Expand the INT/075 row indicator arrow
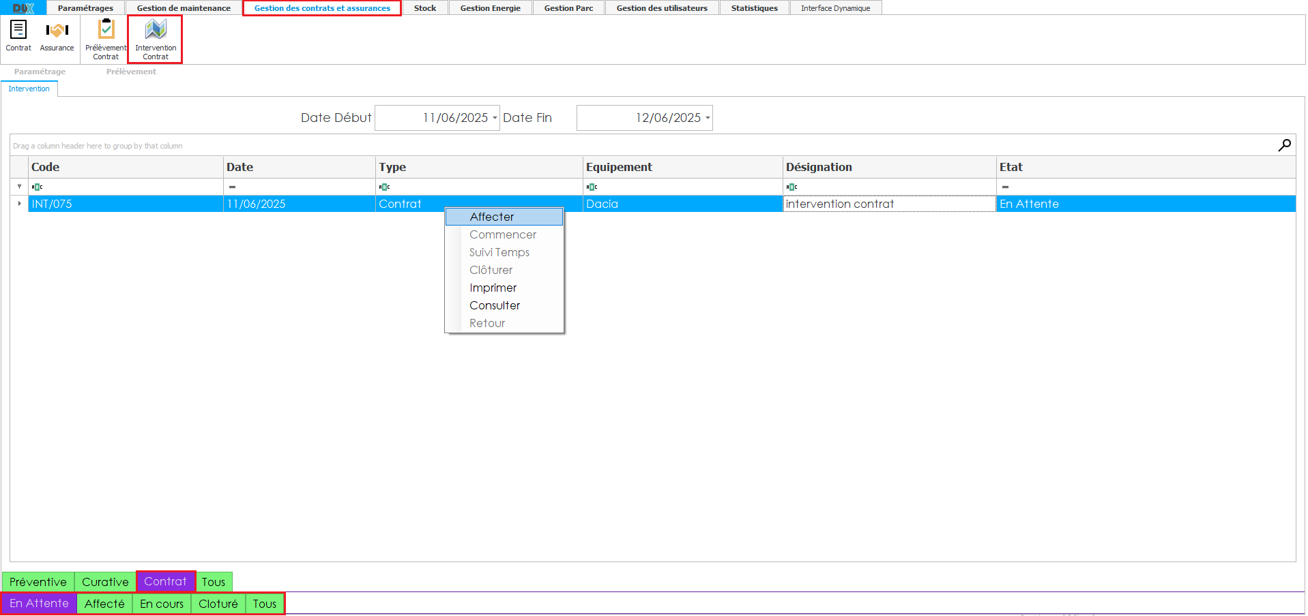 19,204
